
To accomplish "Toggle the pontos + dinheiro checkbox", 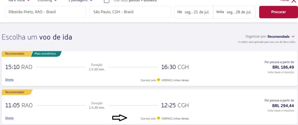I will point(107,1).
